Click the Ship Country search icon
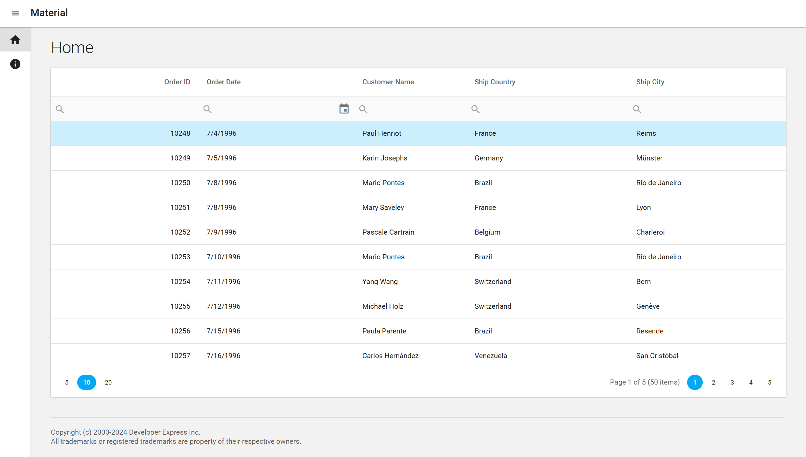Viewport: 806px width, 457px height. point(475,109)
